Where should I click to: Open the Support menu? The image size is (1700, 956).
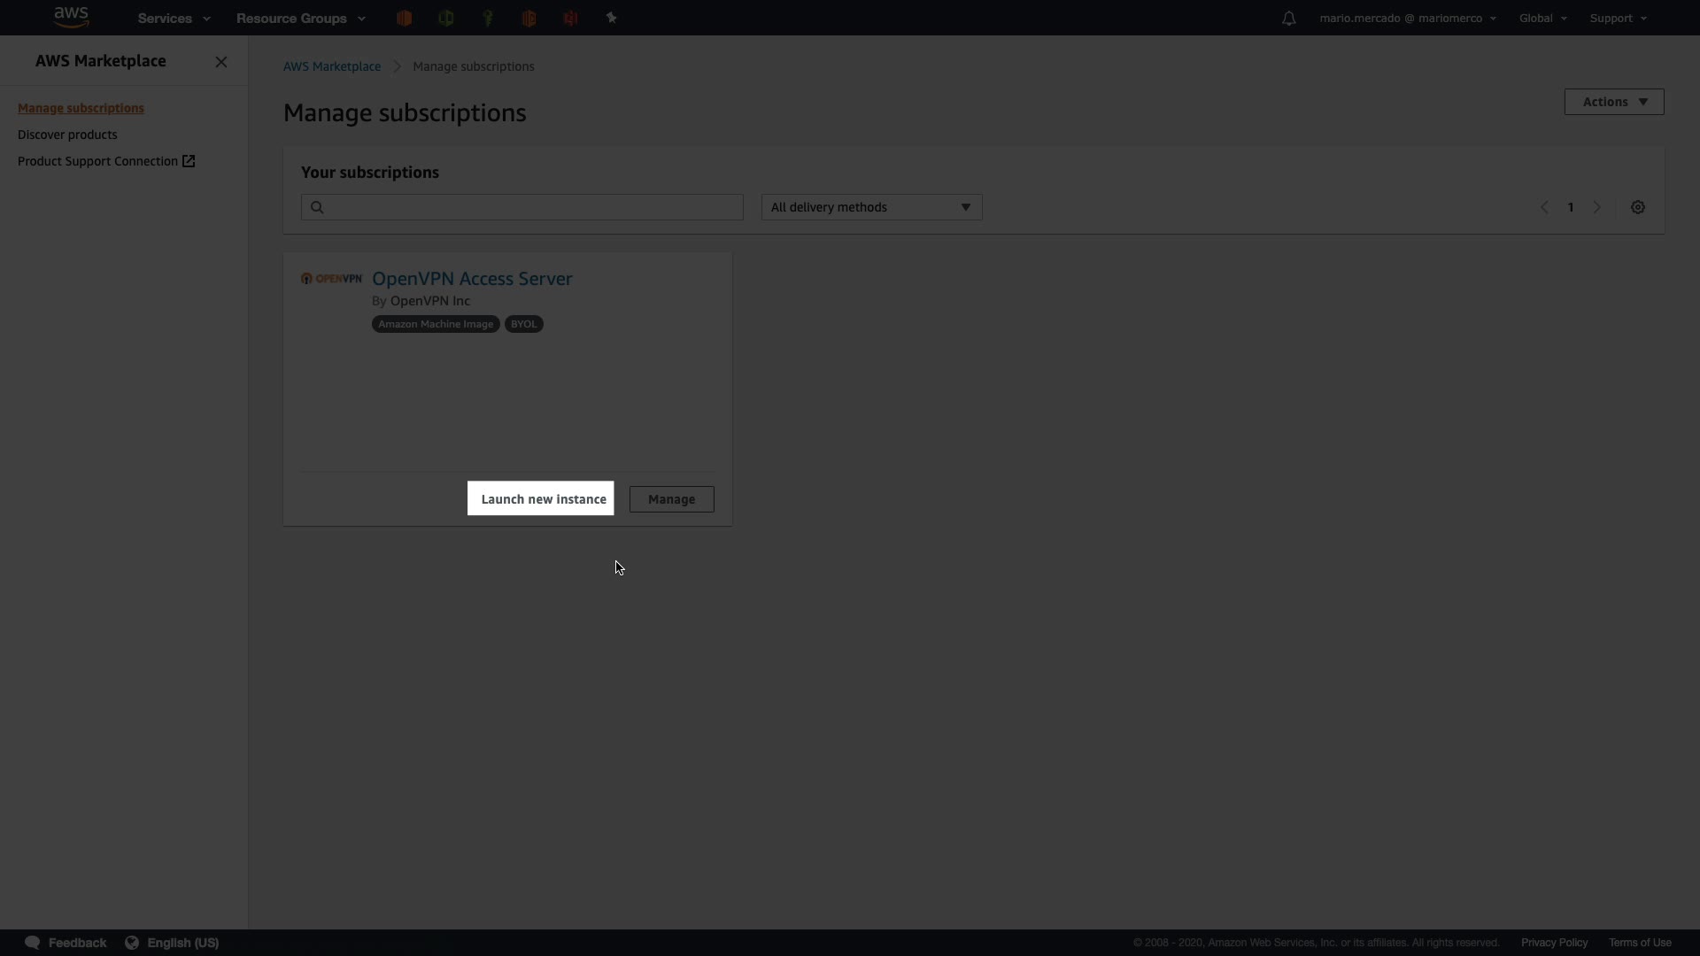click(x=1618, y=18)
